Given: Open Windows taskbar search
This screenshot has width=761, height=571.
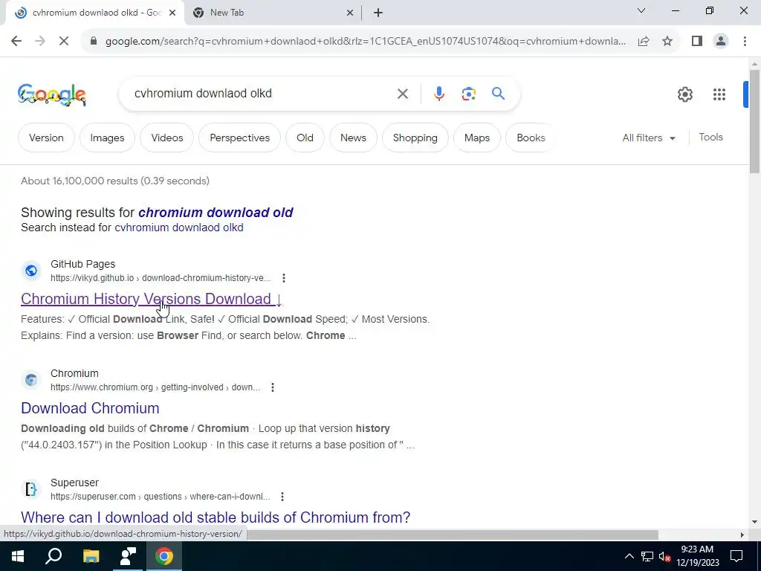Looking at the screenshot, I should click(x=54, y=556).
